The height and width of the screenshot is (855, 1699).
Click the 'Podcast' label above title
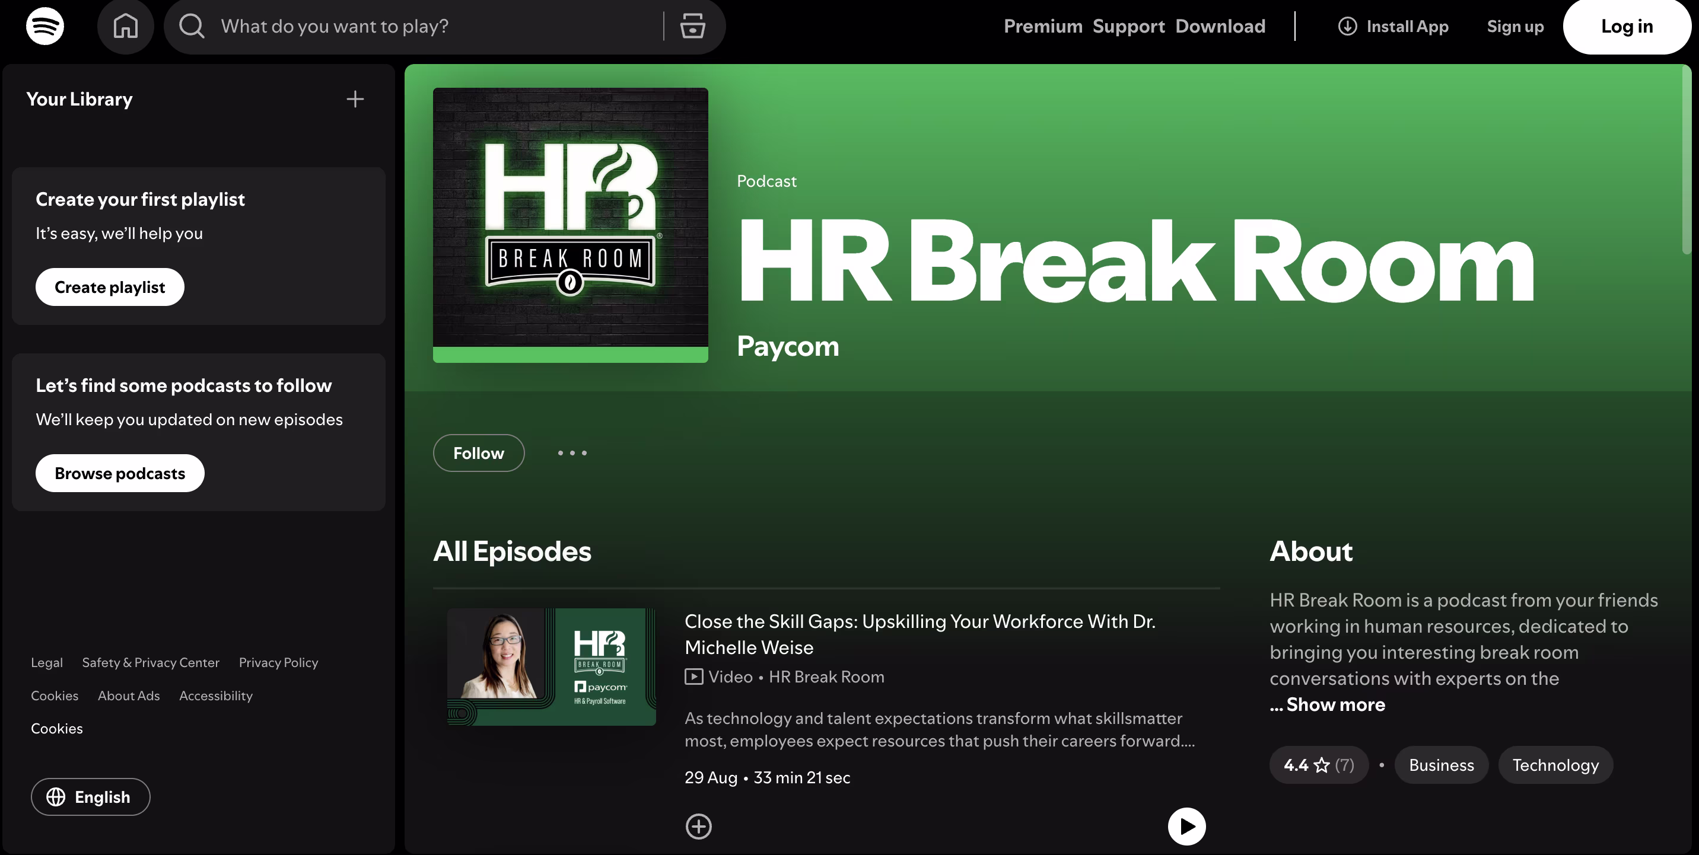click(766, 181)
